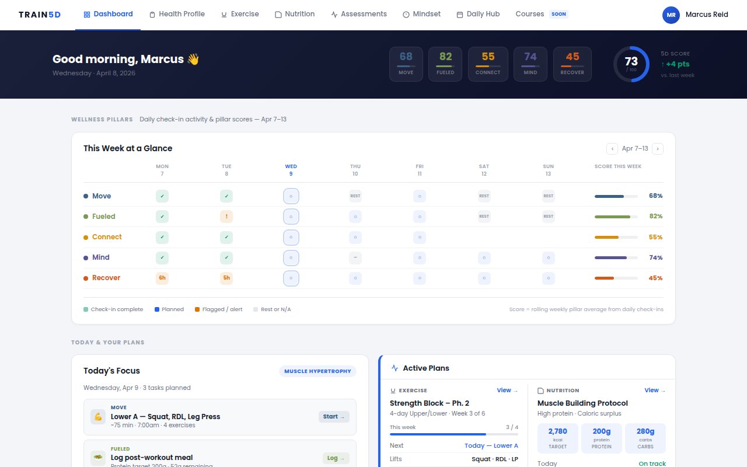
Task: Open the Health Profile tab
Action: click(177, 14)
